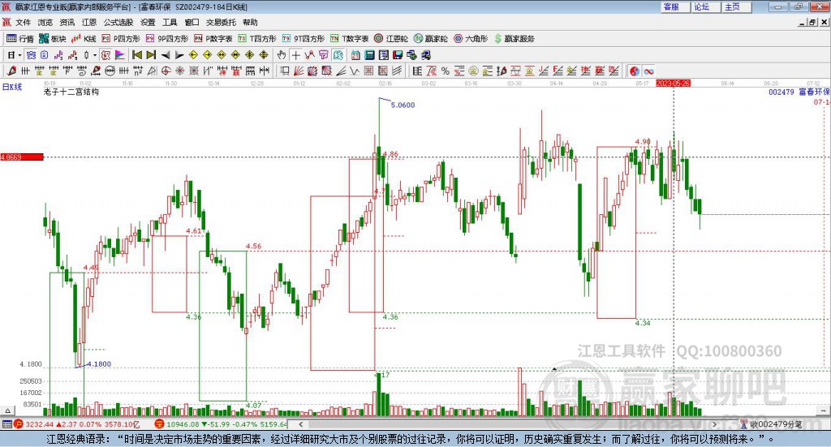Click the highlighted 2023-05-26 date marker
Screen dimensions: 831x447
pyautogui.click(x=673, y=83)
